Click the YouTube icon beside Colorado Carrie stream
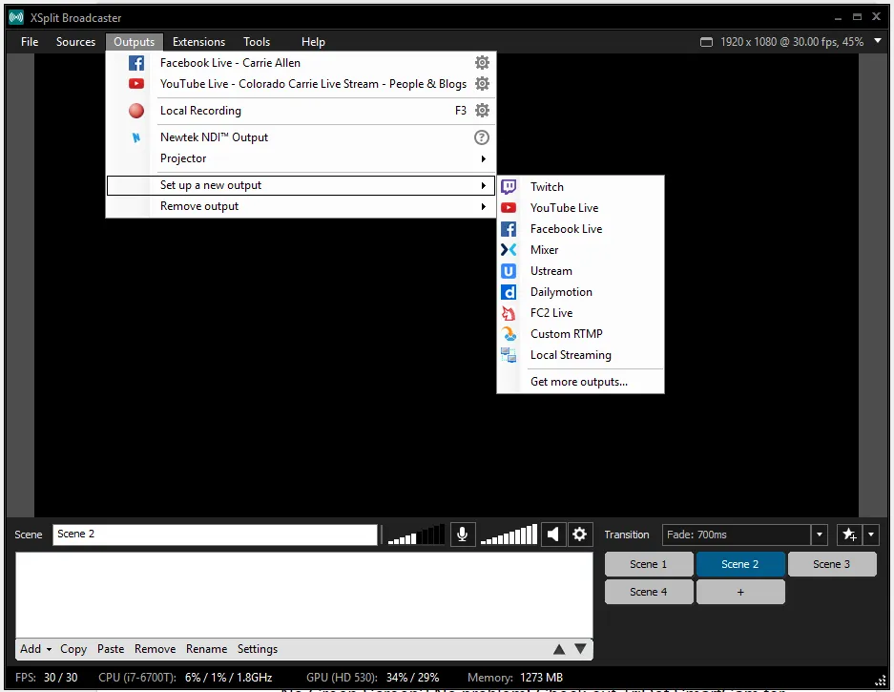Screen dimensions: 894x692 coord(136,84)
